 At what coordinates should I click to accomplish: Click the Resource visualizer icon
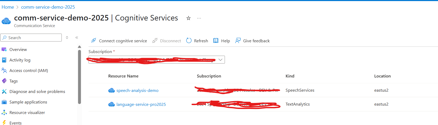click(x=4, y=112)
